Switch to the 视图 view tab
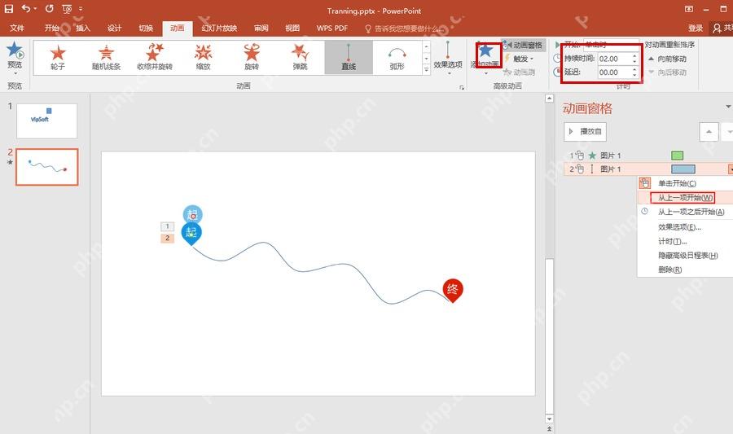The image size is (733, 434). tap(292, 28)
